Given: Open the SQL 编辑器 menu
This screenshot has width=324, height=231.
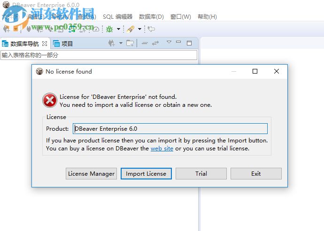Looking at the screenshot, I should click(117, 17).
